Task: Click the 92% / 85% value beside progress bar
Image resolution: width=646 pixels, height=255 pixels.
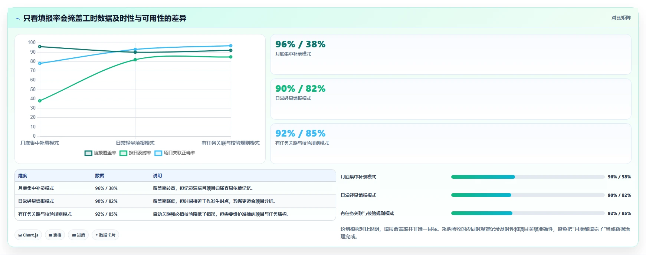Action: 619,214
